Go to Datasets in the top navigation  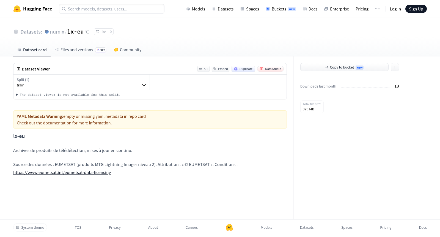pos(223,9)
